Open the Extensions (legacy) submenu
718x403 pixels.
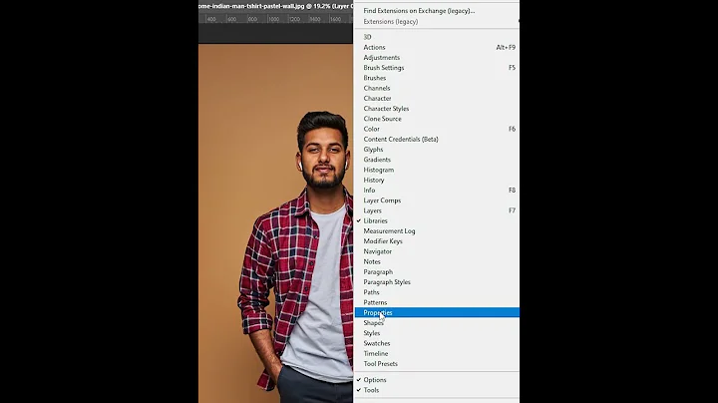click(x=437, y=22)
